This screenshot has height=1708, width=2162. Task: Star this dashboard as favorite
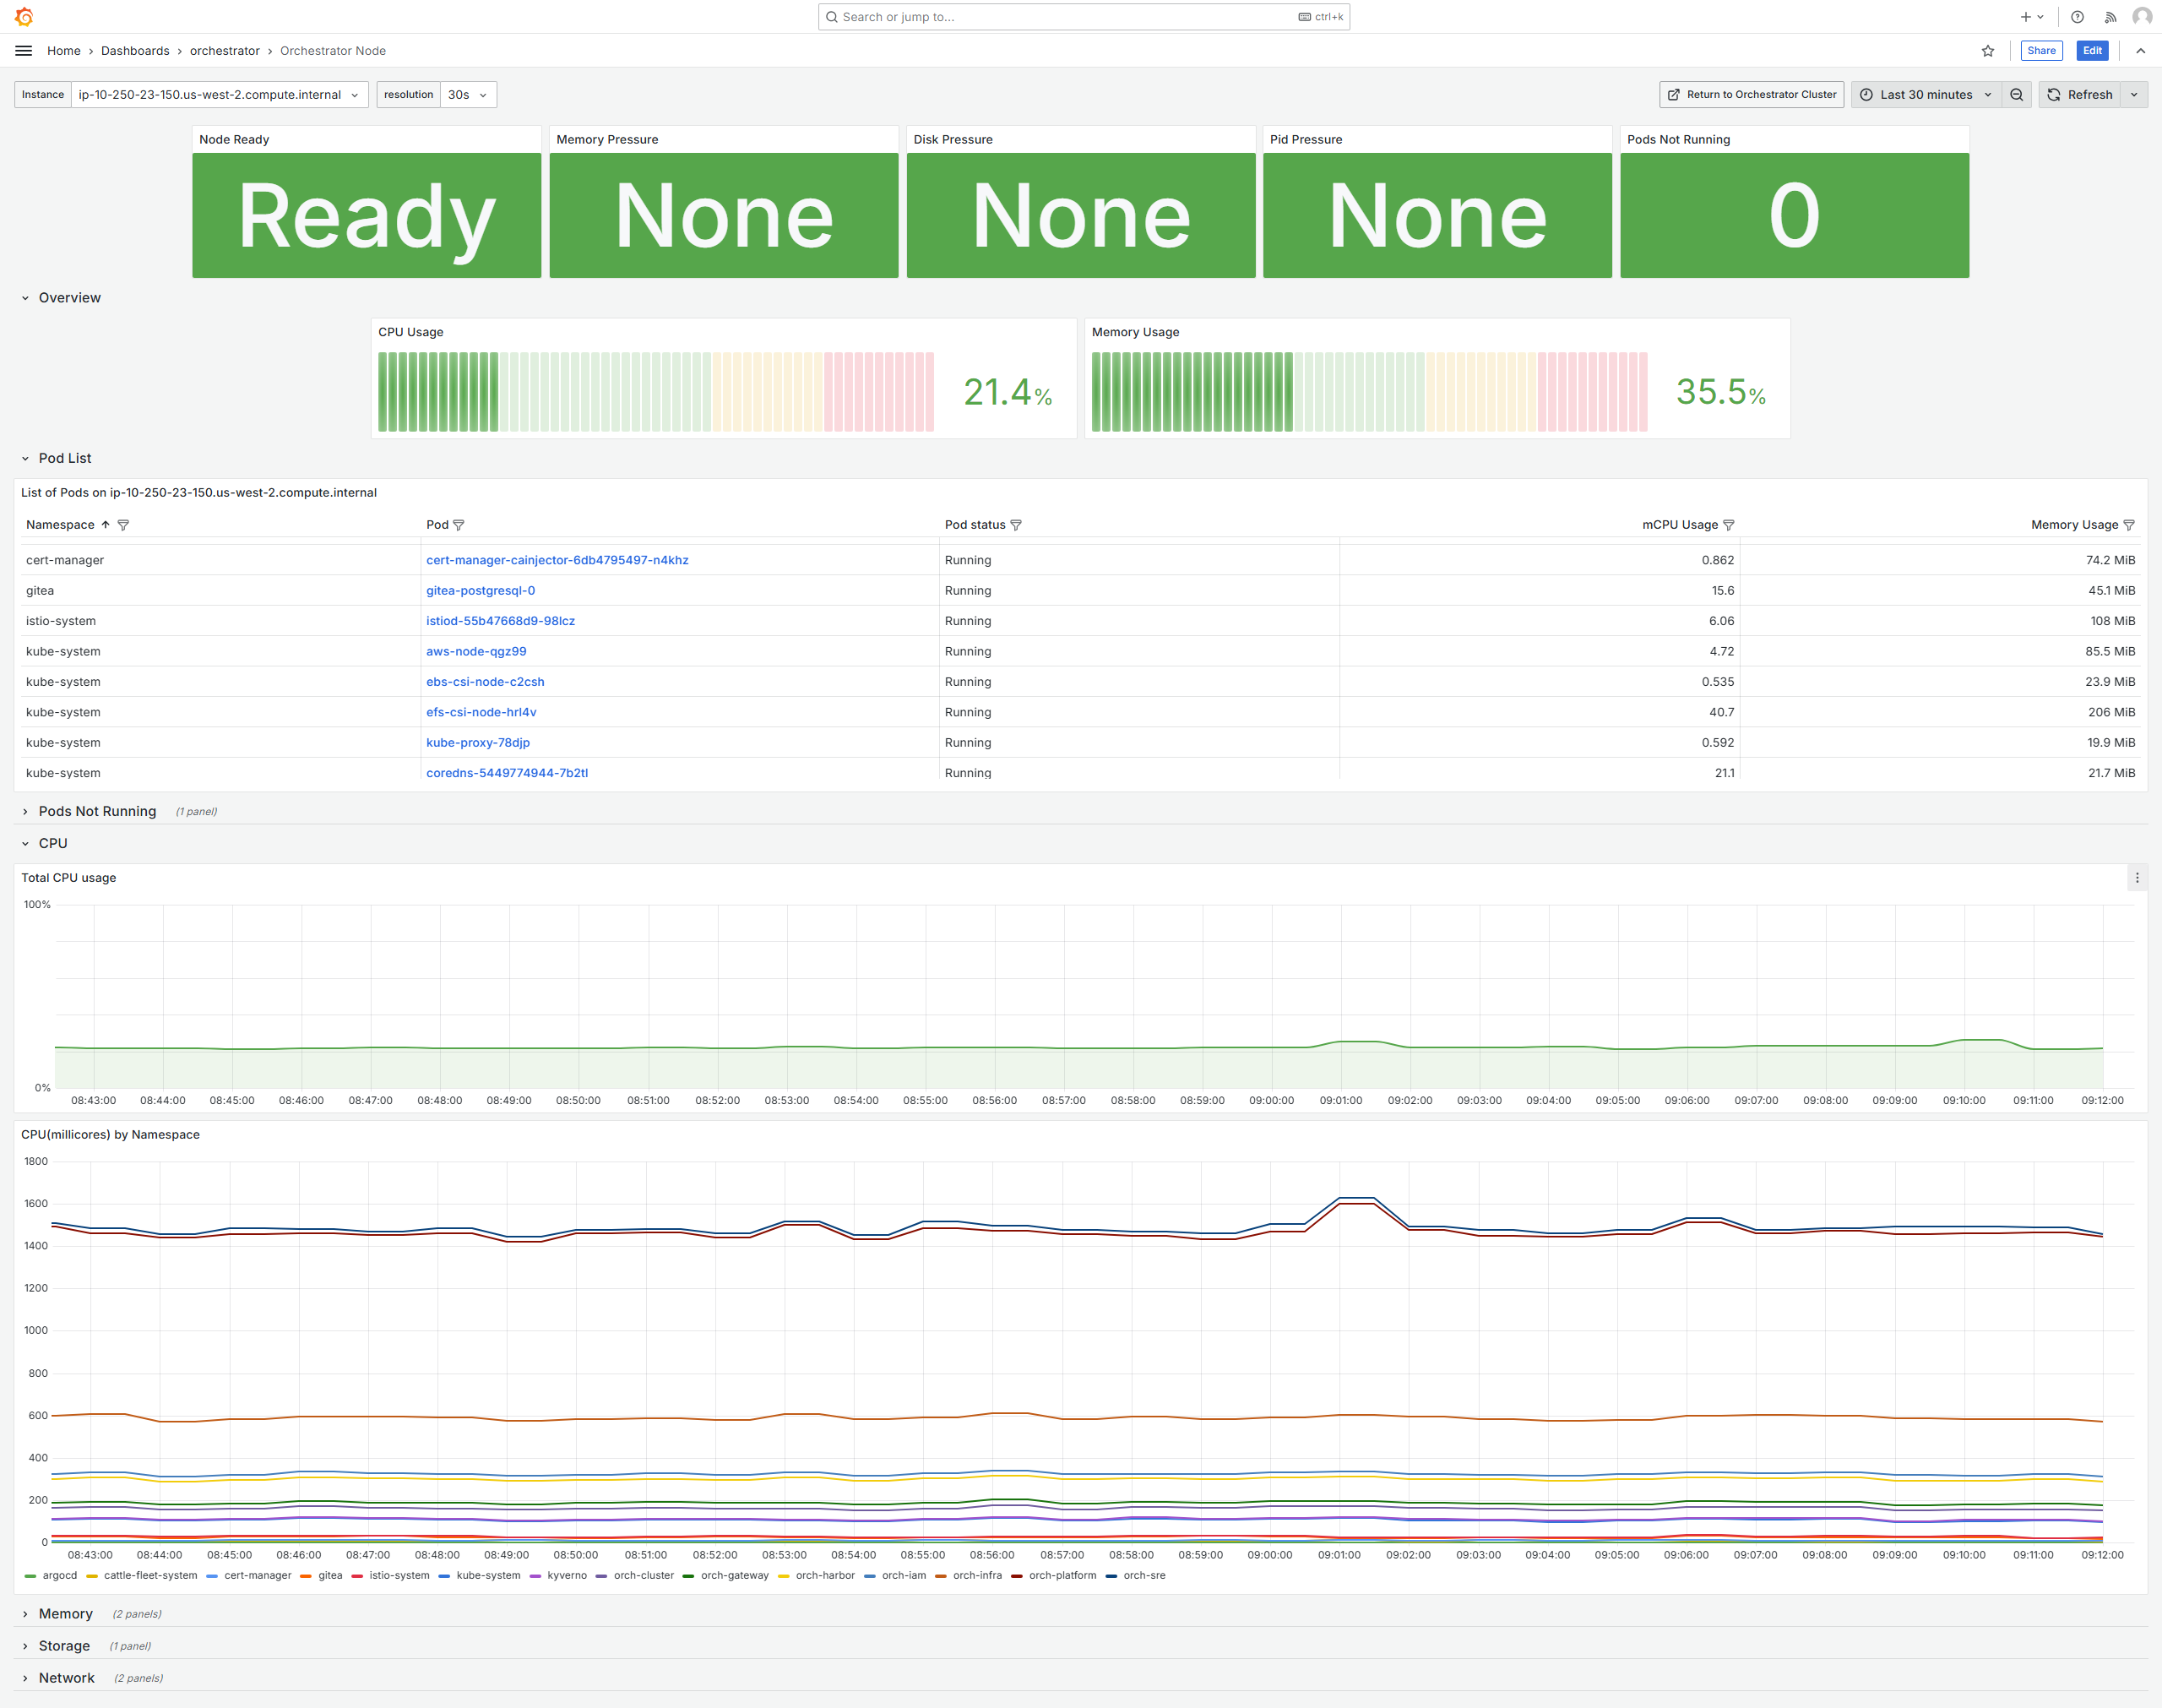tap(1987, 51)
